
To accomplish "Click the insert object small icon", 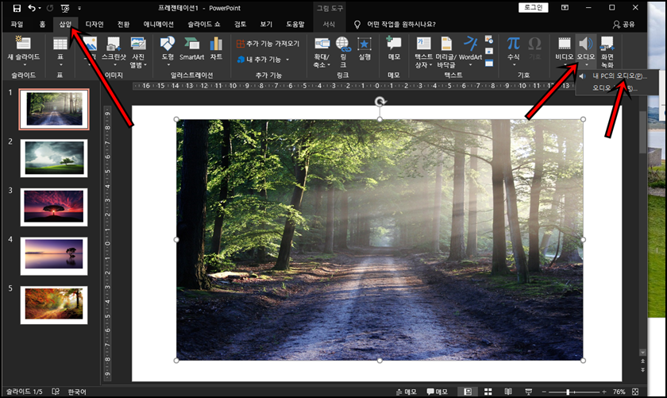I will (x=489, y=63).
